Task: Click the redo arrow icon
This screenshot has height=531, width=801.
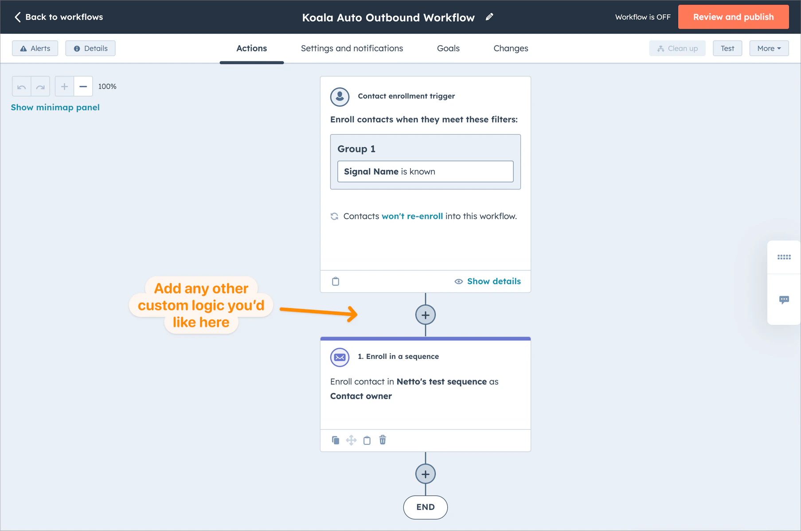Action: (40, 86)
